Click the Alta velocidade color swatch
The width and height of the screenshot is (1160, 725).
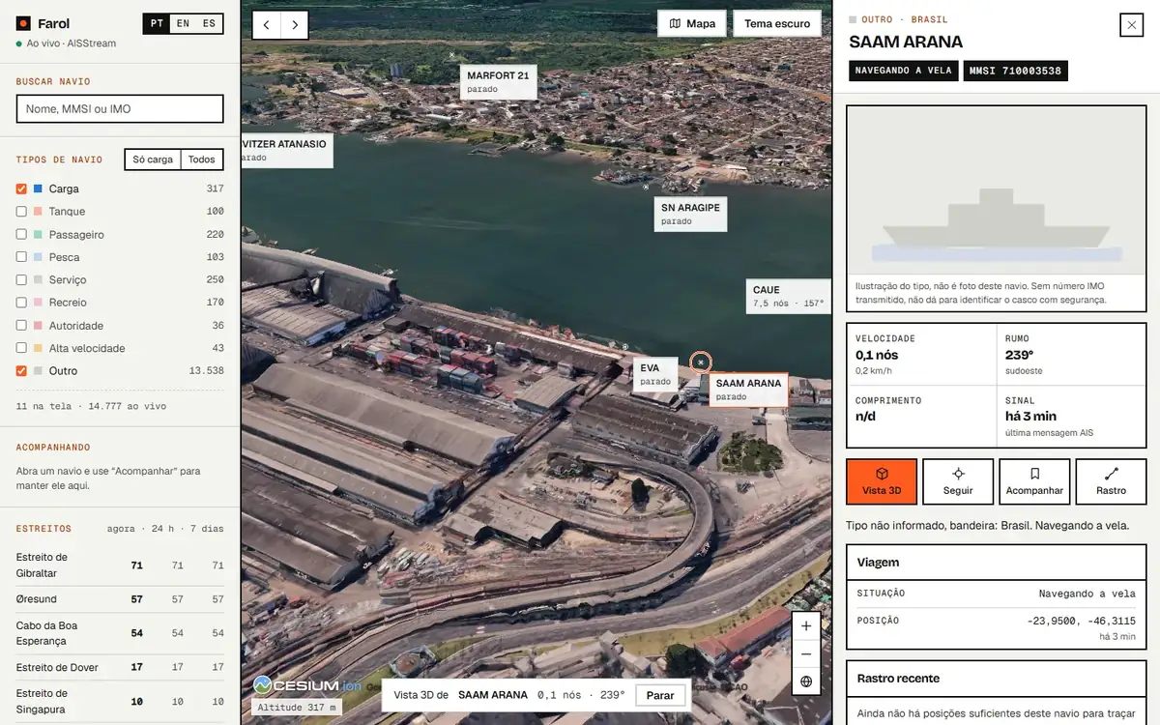[38, 348]
